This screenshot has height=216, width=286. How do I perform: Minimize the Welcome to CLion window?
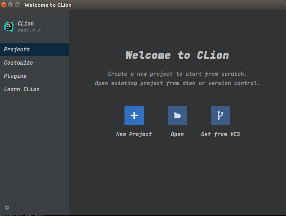coord(10,5)
